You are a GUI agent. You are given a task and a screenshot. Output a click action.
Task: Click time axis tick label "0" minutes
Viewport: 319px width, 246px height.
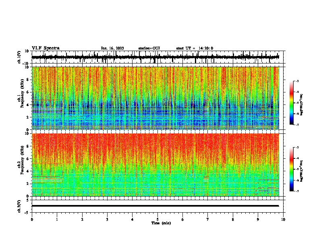pos(32,219)
